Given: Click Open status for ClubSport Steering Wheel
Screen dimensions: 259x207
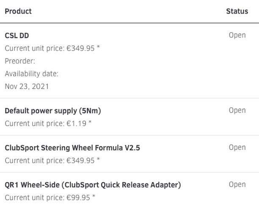Looking at the screenshot, I should click(x=237, y=147).
